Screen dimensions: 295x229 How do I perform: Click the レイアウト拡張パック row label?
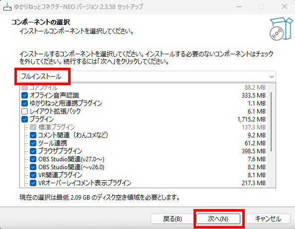55,111
